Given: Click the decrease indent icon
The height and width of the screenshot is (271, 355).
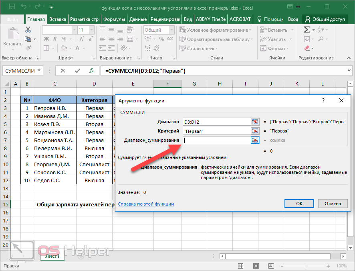Looking at the screenshot, I should pos(103,48).
